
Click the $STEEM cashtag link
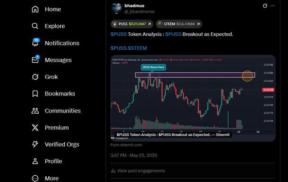pyautogui.click(x=137, y=48)
